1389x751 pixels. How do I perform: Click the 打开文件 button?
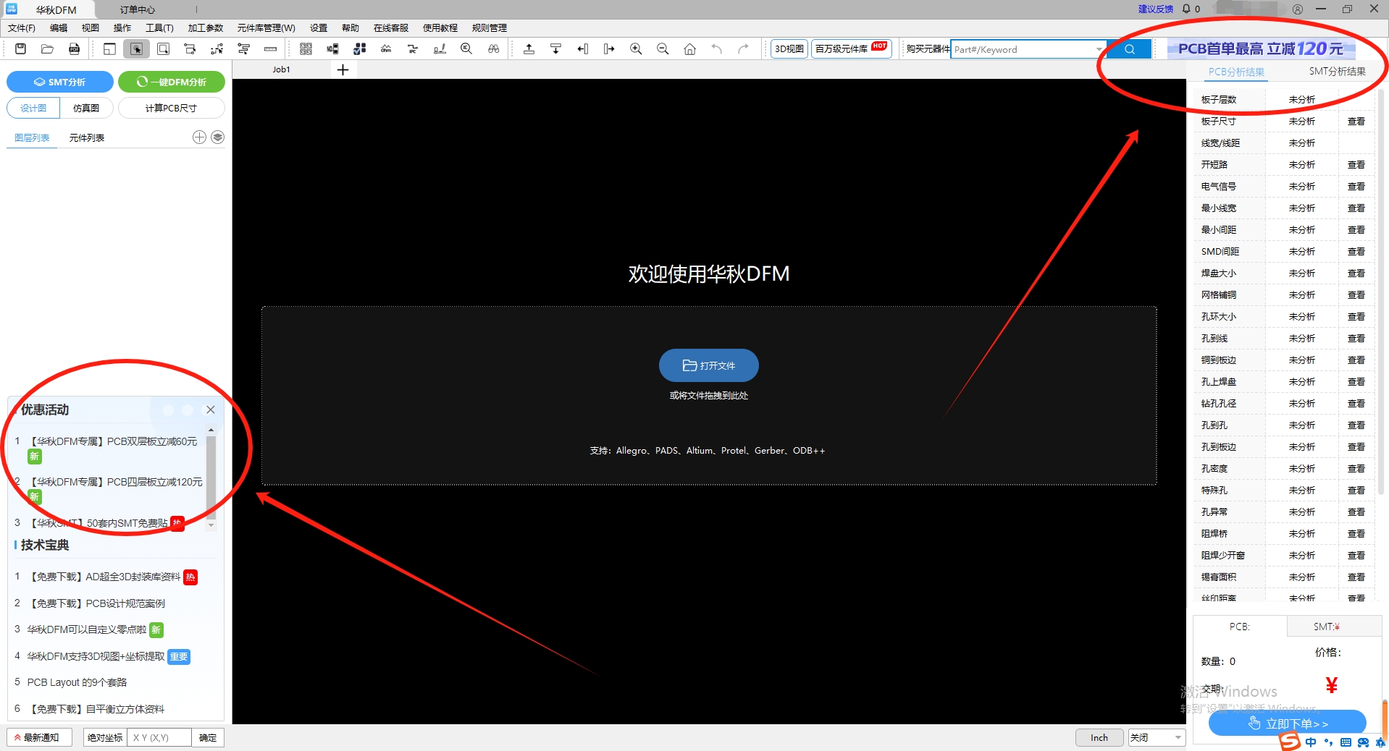tap(709, 365)
